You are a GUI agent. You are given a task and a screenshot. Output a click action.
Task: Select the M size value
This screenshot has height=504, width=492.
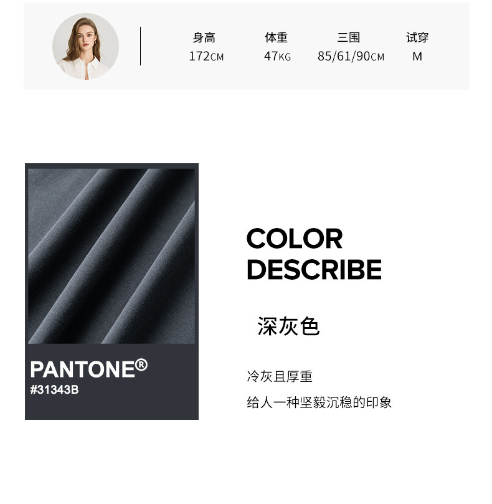(x=417, y=57)
